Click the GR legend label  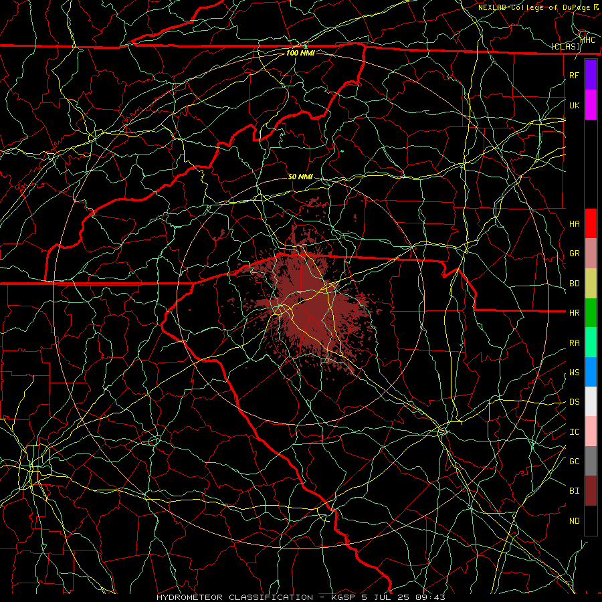coord(574,254)
